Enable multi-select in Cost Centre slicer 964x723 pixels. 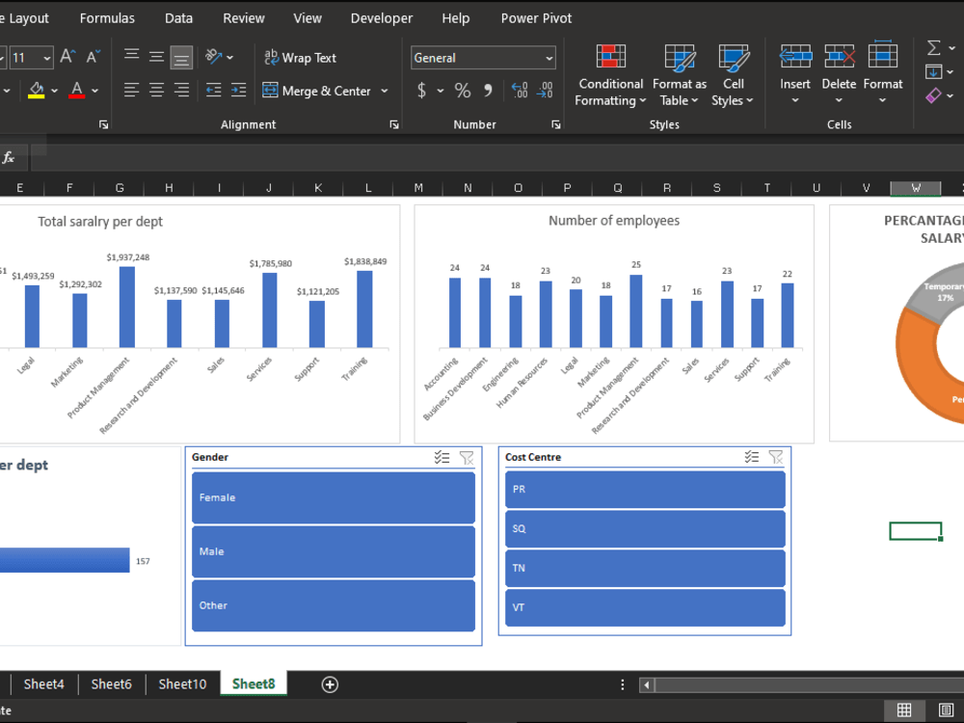[751, 457]
